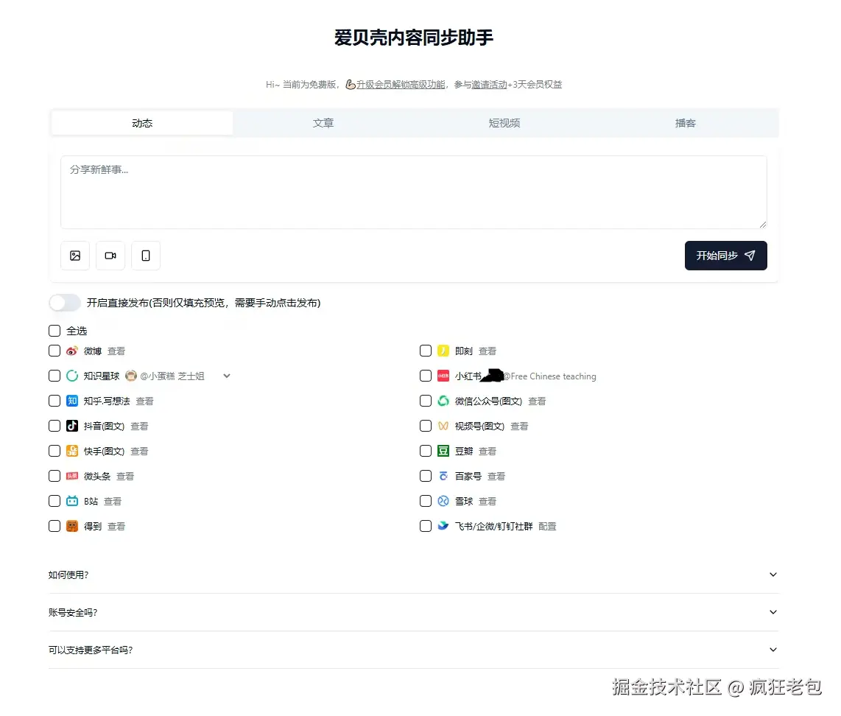Viewport: 841px width, 716px height.
Task: Check the 即刻 platform checkbox
Action: pos(426,351)
